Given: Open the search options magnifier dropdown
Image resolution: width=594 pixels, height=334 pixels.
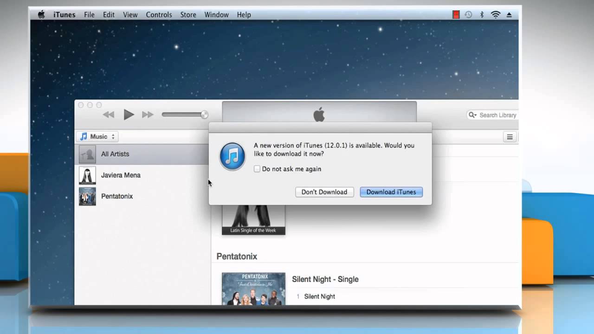Looking at the screenshot, I should pos(472,115).
